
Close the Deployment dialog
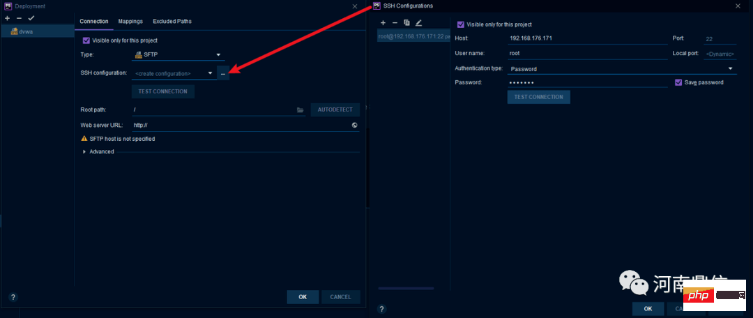[355, 6]
